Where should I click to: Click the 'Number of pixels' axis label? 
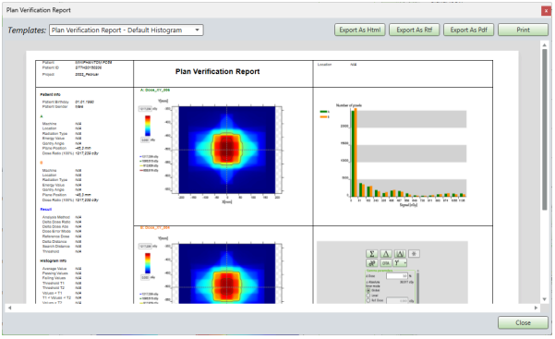[349, 105]
